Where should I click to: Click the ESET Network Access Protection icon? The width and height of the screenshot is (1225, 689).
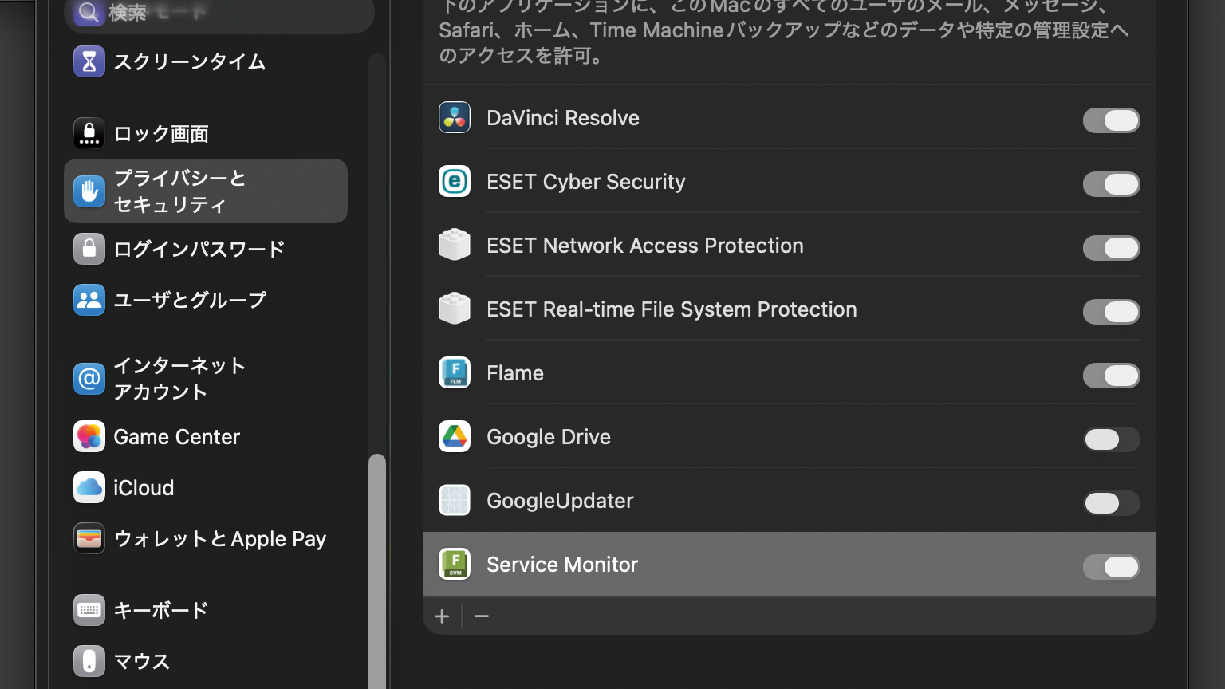click(x=455, y=246)
